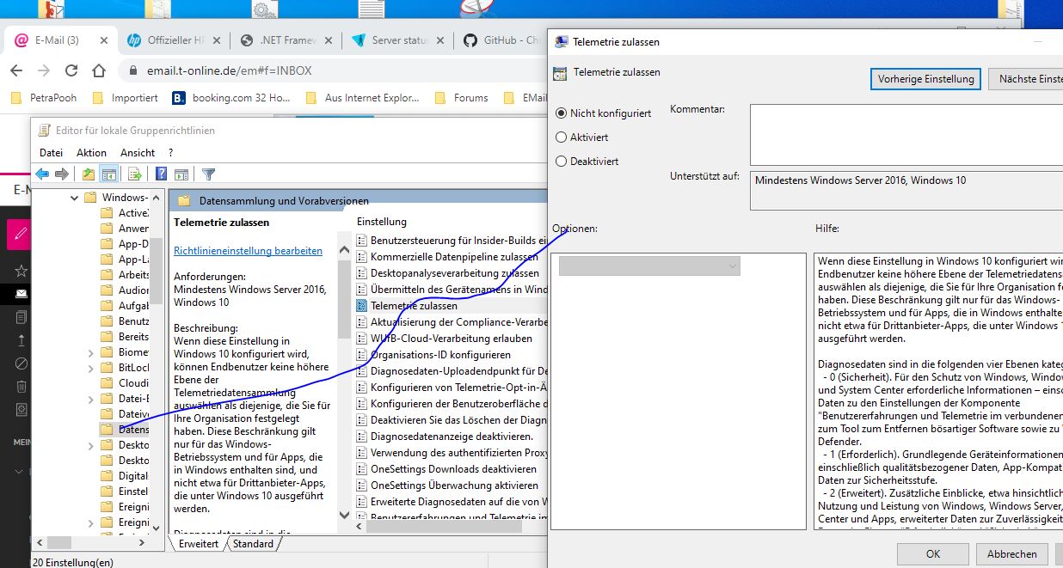This screenshot has width=1063, height=568.
Task: Click the policy icon next to 'Organisations-ID konfigurieren'
Action: [362, 354]
